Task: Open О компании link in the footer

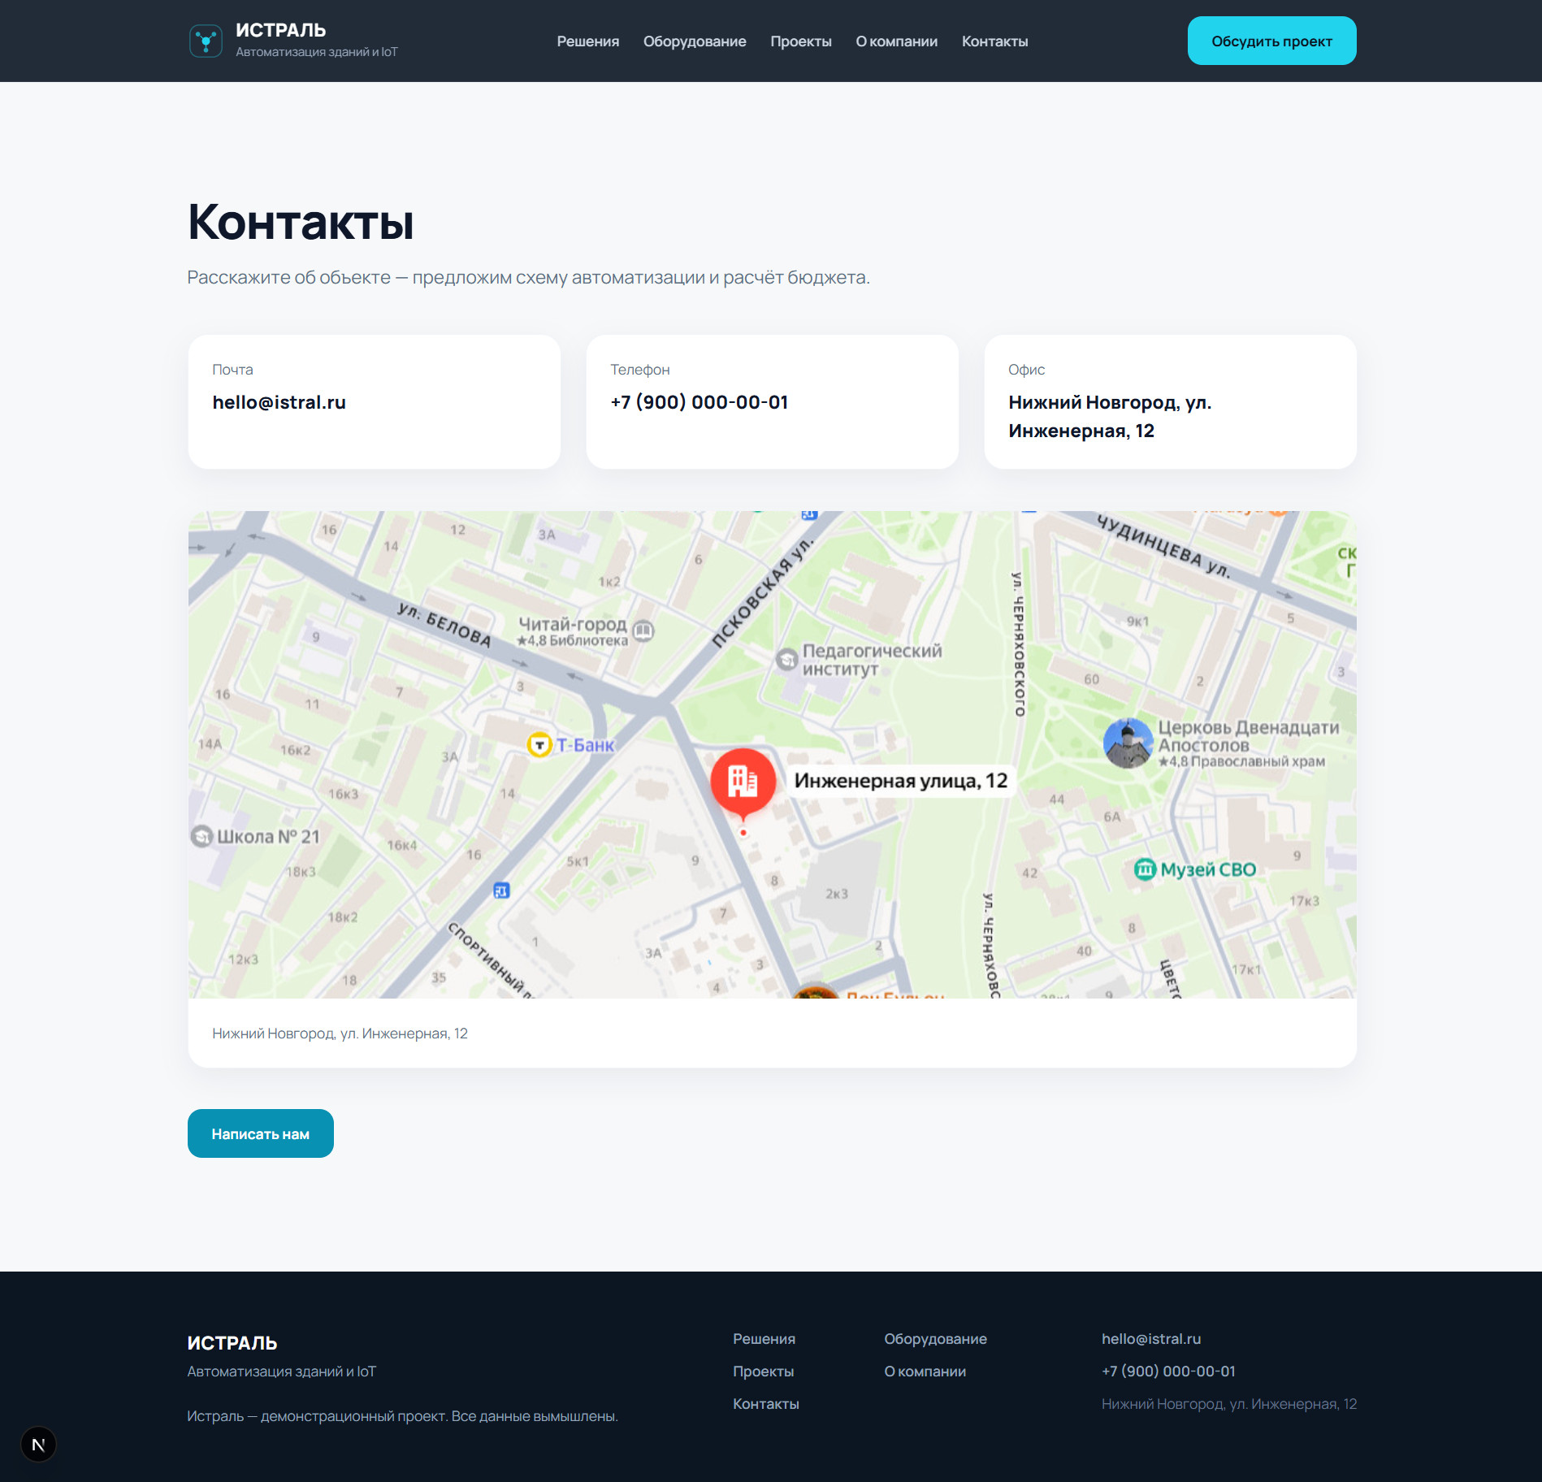Action: pos(925,1371)
